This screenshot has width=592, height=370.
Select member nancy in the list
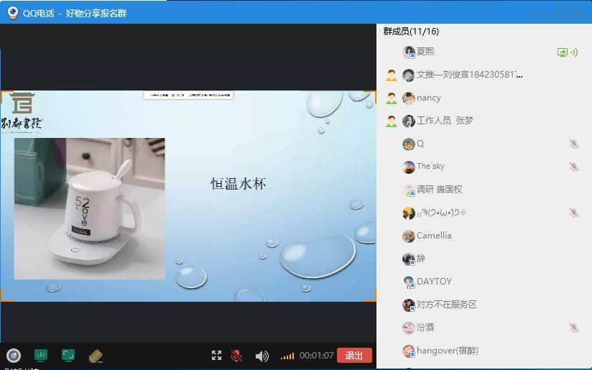tap(428, 98)
